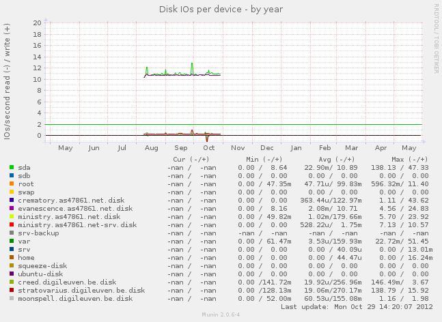Click the blue sdb legend swatch
Viewport: 442px width, 322px height.
click(12, 175)
